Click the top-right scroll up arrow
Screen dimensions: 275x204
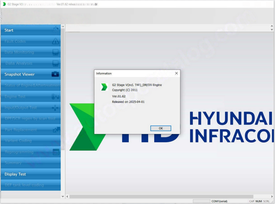pyautogui.click(x=272, y=26)
